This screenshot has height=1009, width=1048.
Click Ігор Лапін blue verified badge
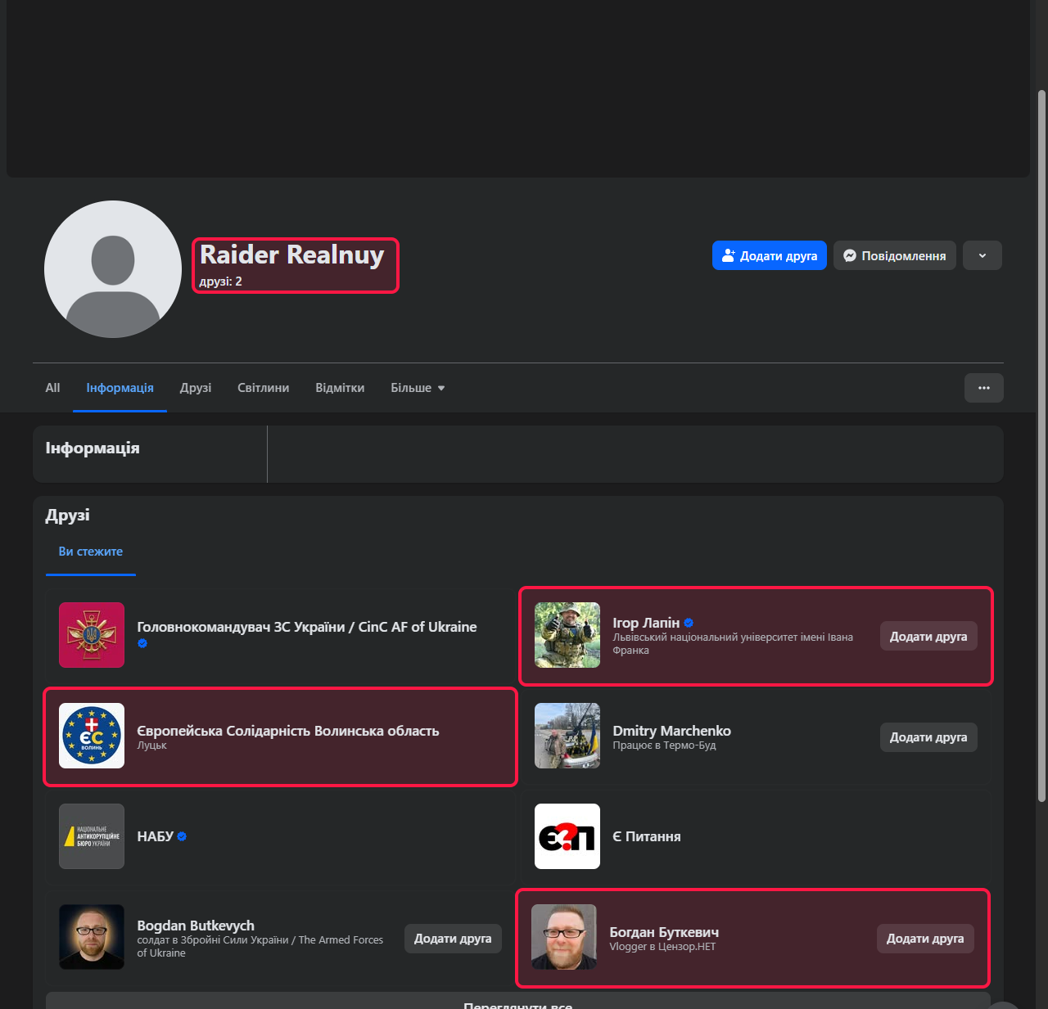coord(689,623)
